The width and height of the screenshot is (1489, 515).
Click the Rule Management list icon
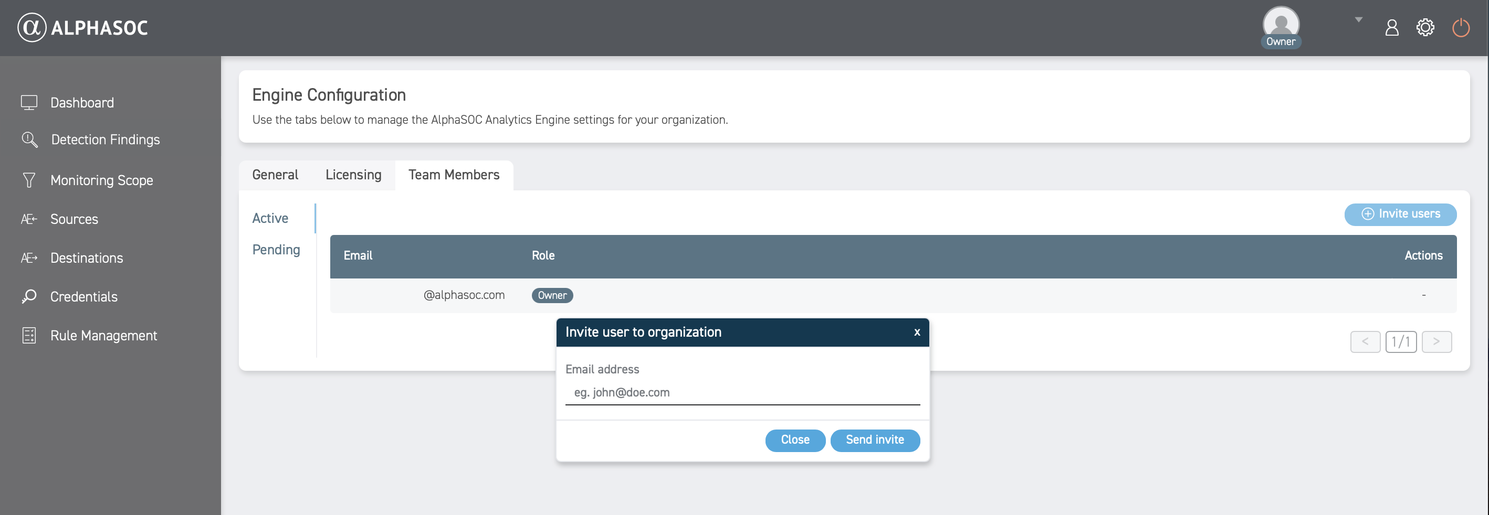tap(29, 336)
